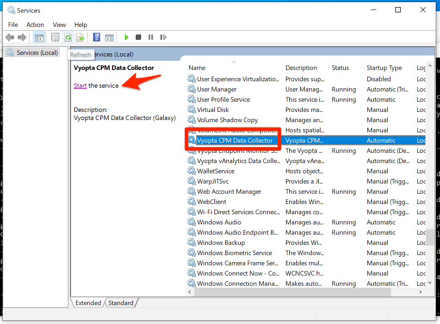Click vertical scrollbar down arrow

430,283
